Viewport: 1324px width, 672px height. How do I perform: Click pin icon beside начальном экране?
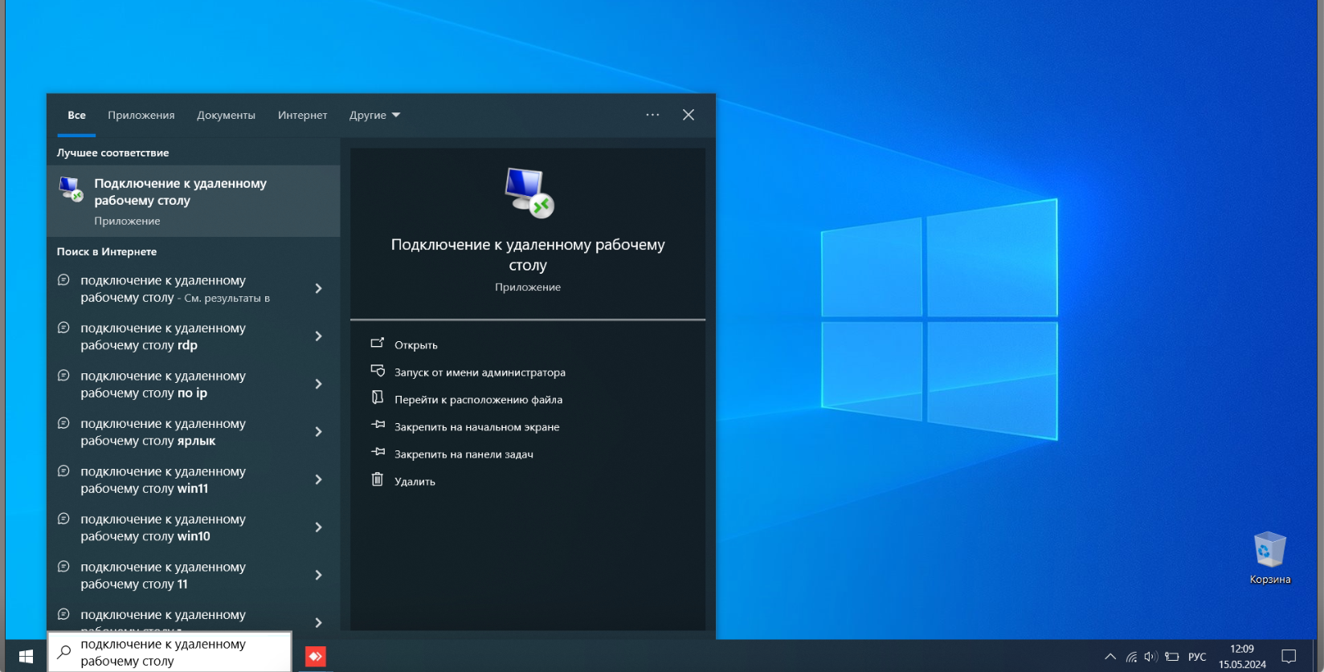click(378, 425)
